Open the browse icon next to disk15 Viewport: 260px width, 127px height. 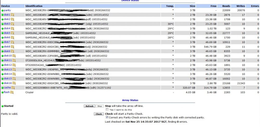14,79
